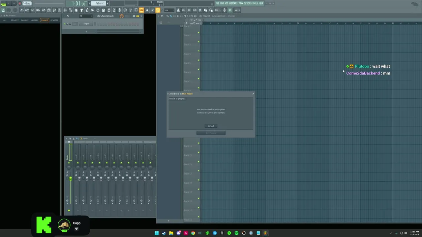Switch to the STARRED browser tab

(x=54, y=20)
